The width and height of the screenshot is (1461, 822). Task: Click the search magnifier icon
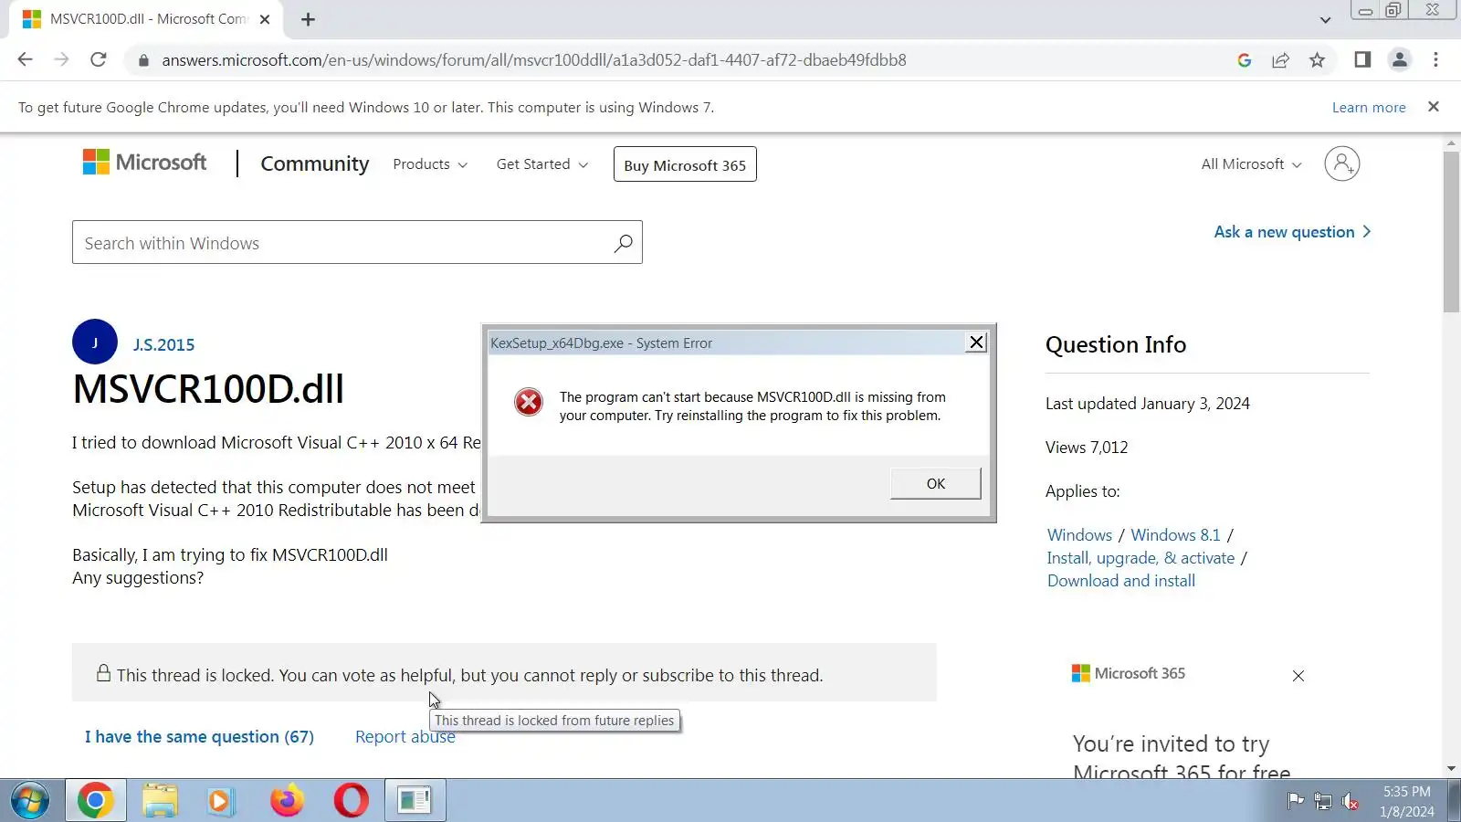(623, 243)
